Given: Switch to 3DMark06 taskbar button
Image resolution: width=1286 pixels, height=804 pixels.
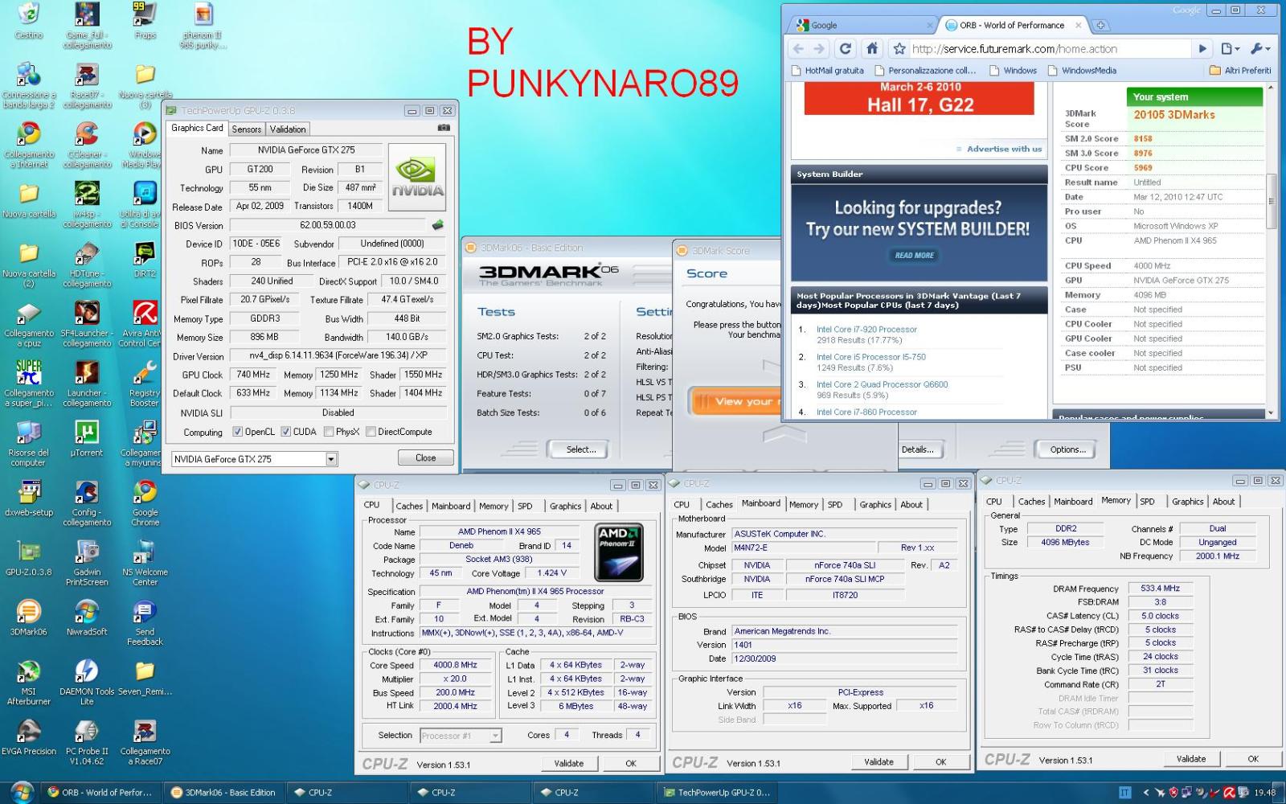Looking at the screenshot, I should tap(225, 792).
